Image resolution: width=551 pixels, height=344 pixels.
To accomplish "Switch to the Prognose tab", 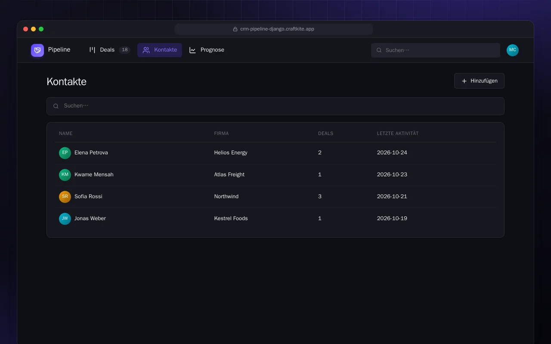I will (x=207, y=50).
